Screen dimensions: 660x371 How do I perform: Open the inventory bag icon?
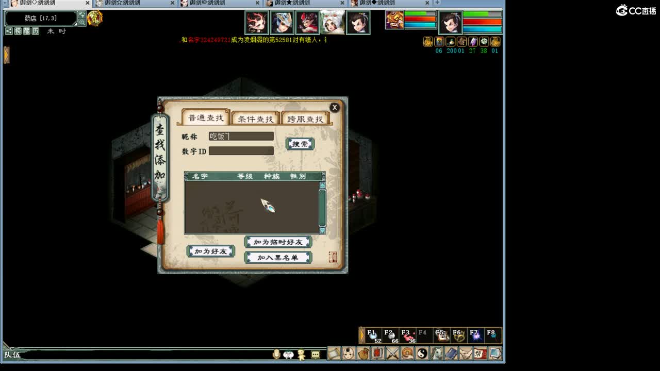tap(364, 354)
